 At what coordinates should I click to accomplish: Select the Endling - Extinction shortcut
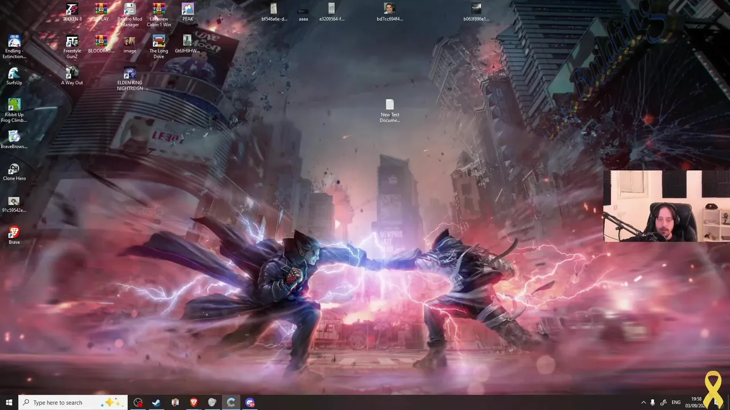(14, 47)
